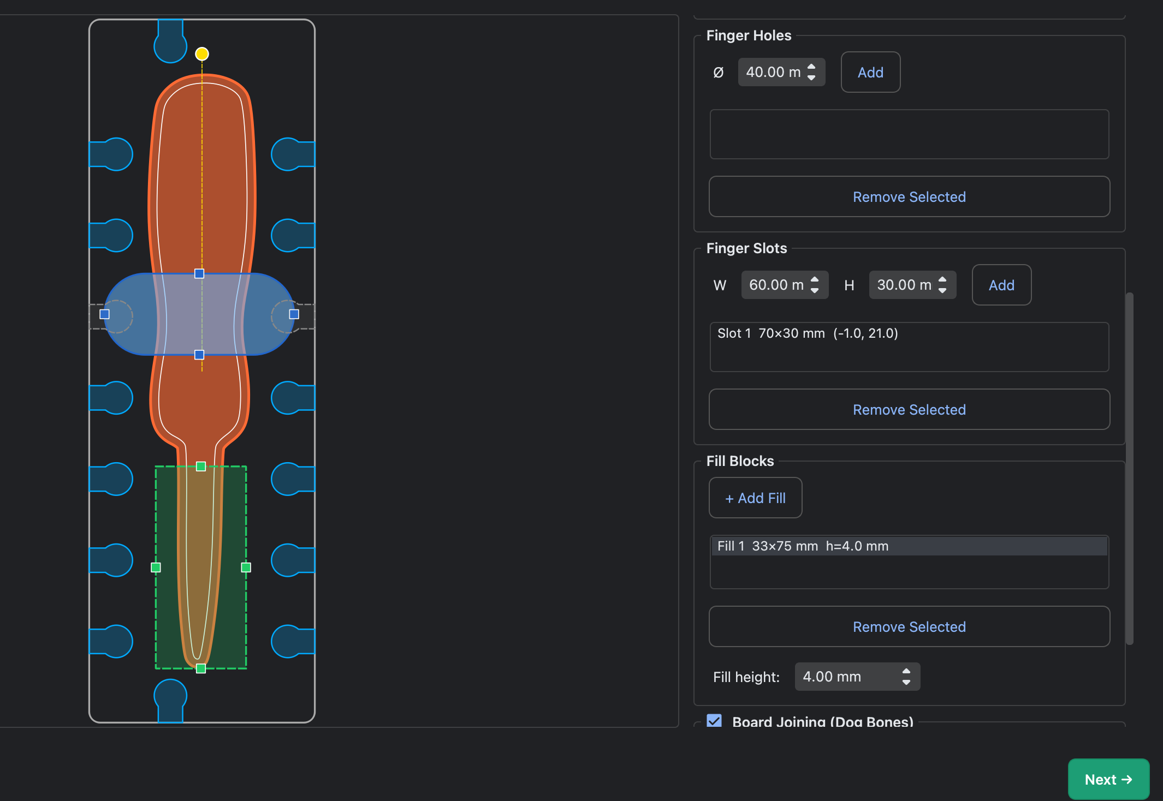The height and width of the screenshot is (801, 1163).
Task: Select the top blue handle of finger slot
Action: 199,274
